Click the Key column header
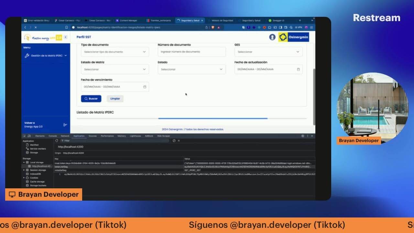The height and width of the screenshot is (233, 414). click(118, 159)
